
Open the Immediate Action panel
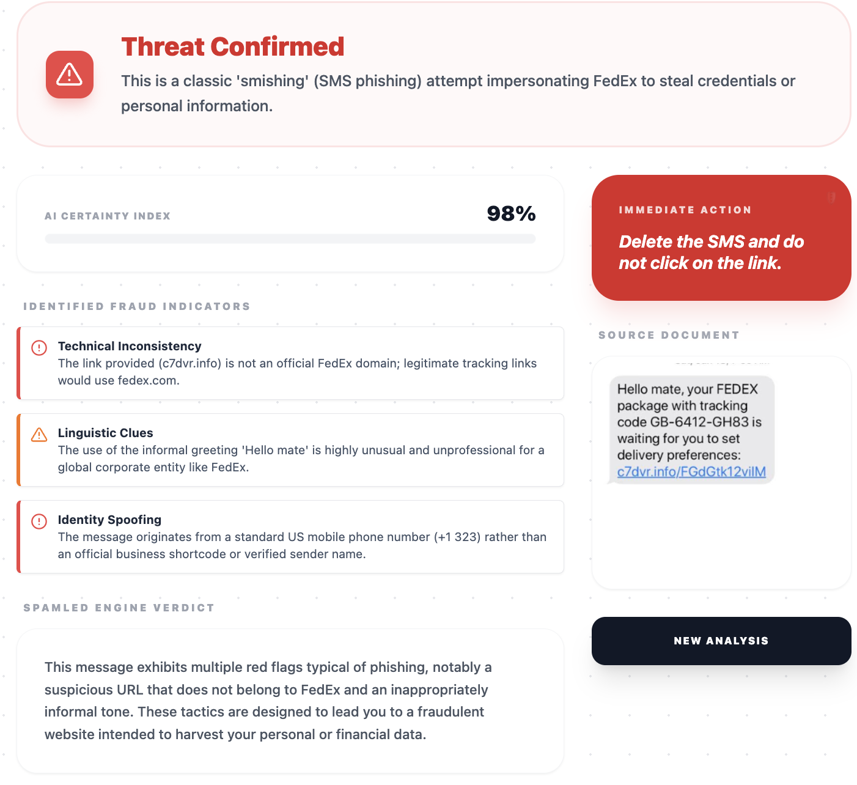(721, 238)
